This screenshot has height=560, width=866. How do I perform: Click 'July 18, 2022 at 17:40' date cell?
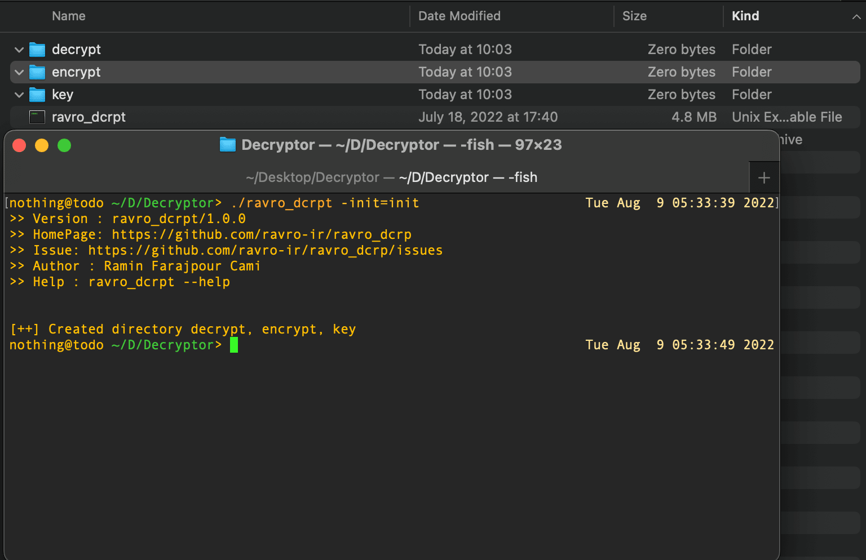click(488, 117)
